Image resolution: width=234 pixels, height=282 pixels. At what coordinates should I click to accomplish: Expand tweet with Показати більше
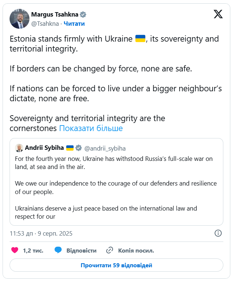click(x=91, y=128)
